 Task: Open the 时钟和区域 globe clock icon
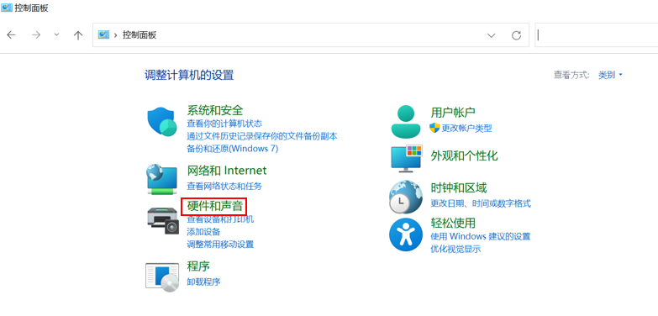(405, 197)
